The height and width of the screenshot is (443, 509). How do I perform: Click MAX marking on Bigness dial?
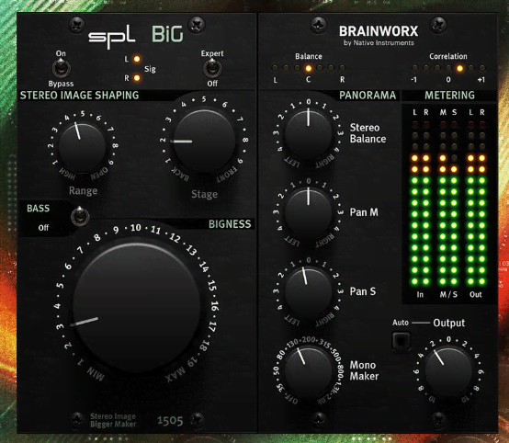pyautogui.click(x=175, y=374)
